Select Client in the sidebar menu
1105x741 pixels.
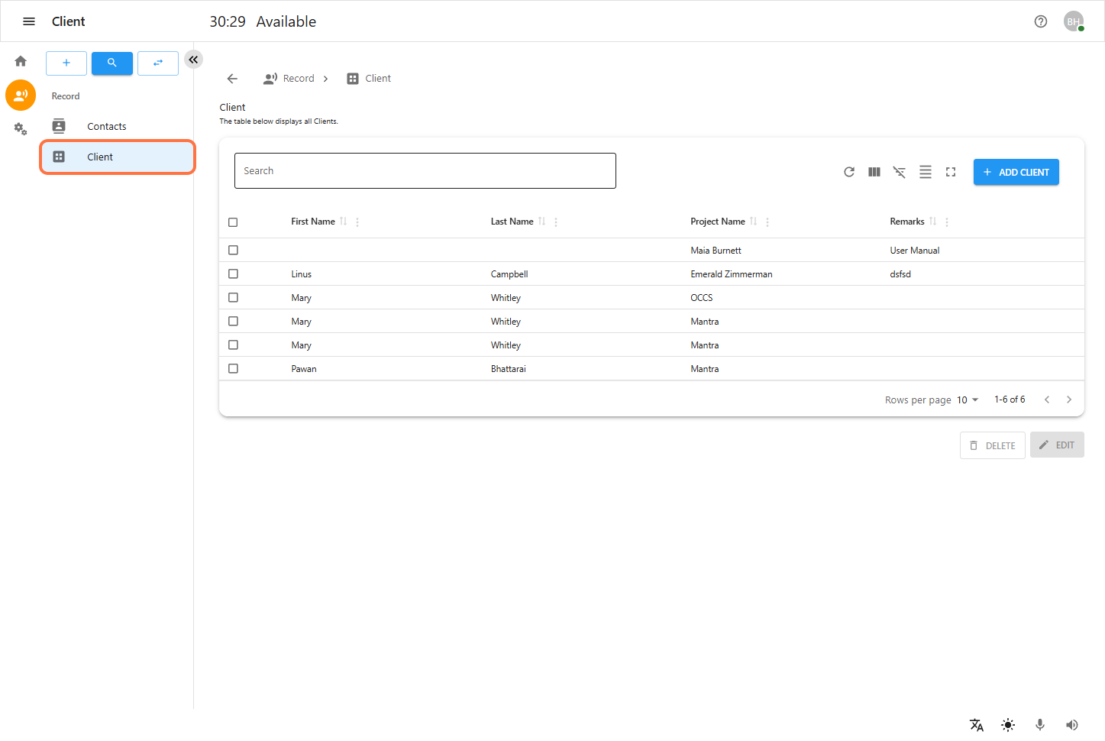click(100, 157)
